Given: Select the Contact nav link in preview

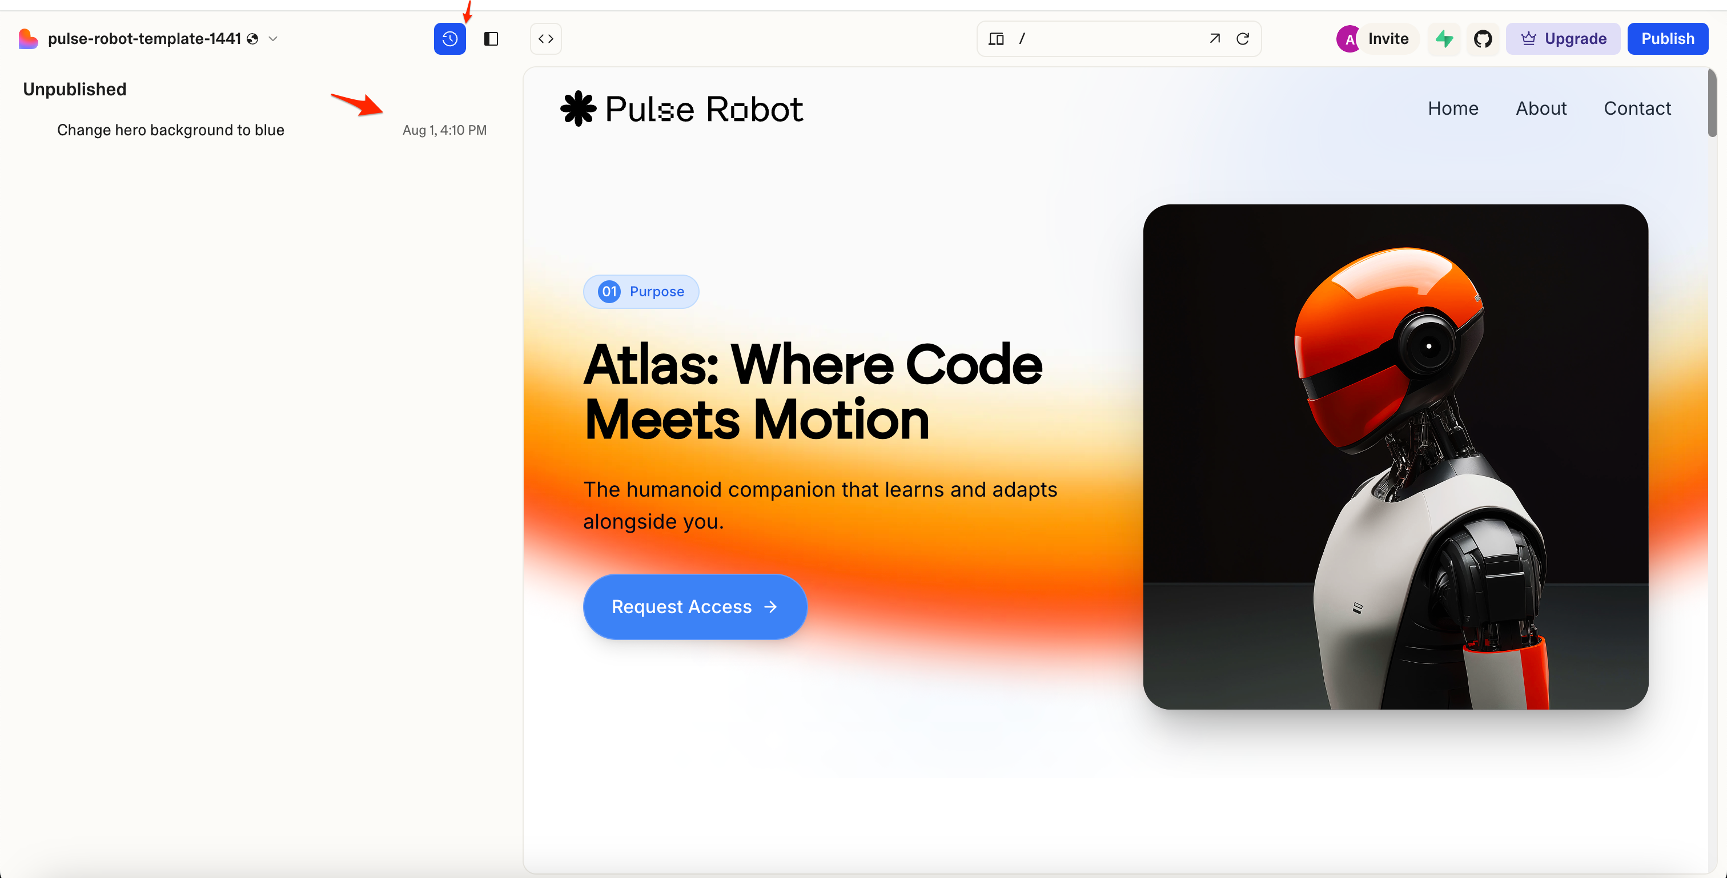Looking at the screenshot, I should [x=1637, y=108].
